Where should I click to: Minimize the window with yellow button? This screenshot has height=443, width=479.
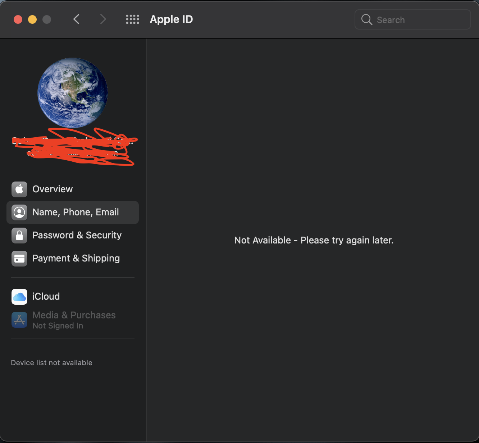pos(32,19)
